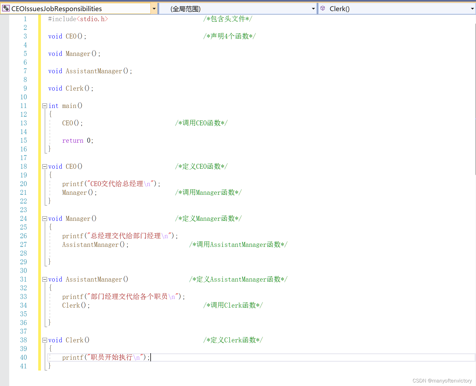Screen dimensions: 476x386
Task: Click line number 11 in the gutter
Action: [x=24, y=106]
